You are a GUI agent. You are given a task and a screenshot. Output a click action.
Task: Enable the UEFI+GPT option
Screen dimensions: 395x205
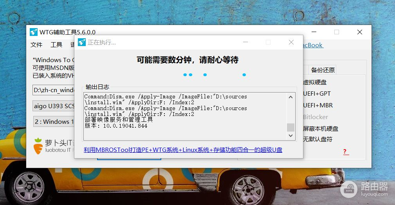317,93
